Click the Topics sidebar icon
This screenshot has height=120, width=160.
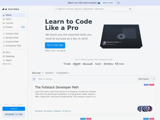tap(4, 19)
